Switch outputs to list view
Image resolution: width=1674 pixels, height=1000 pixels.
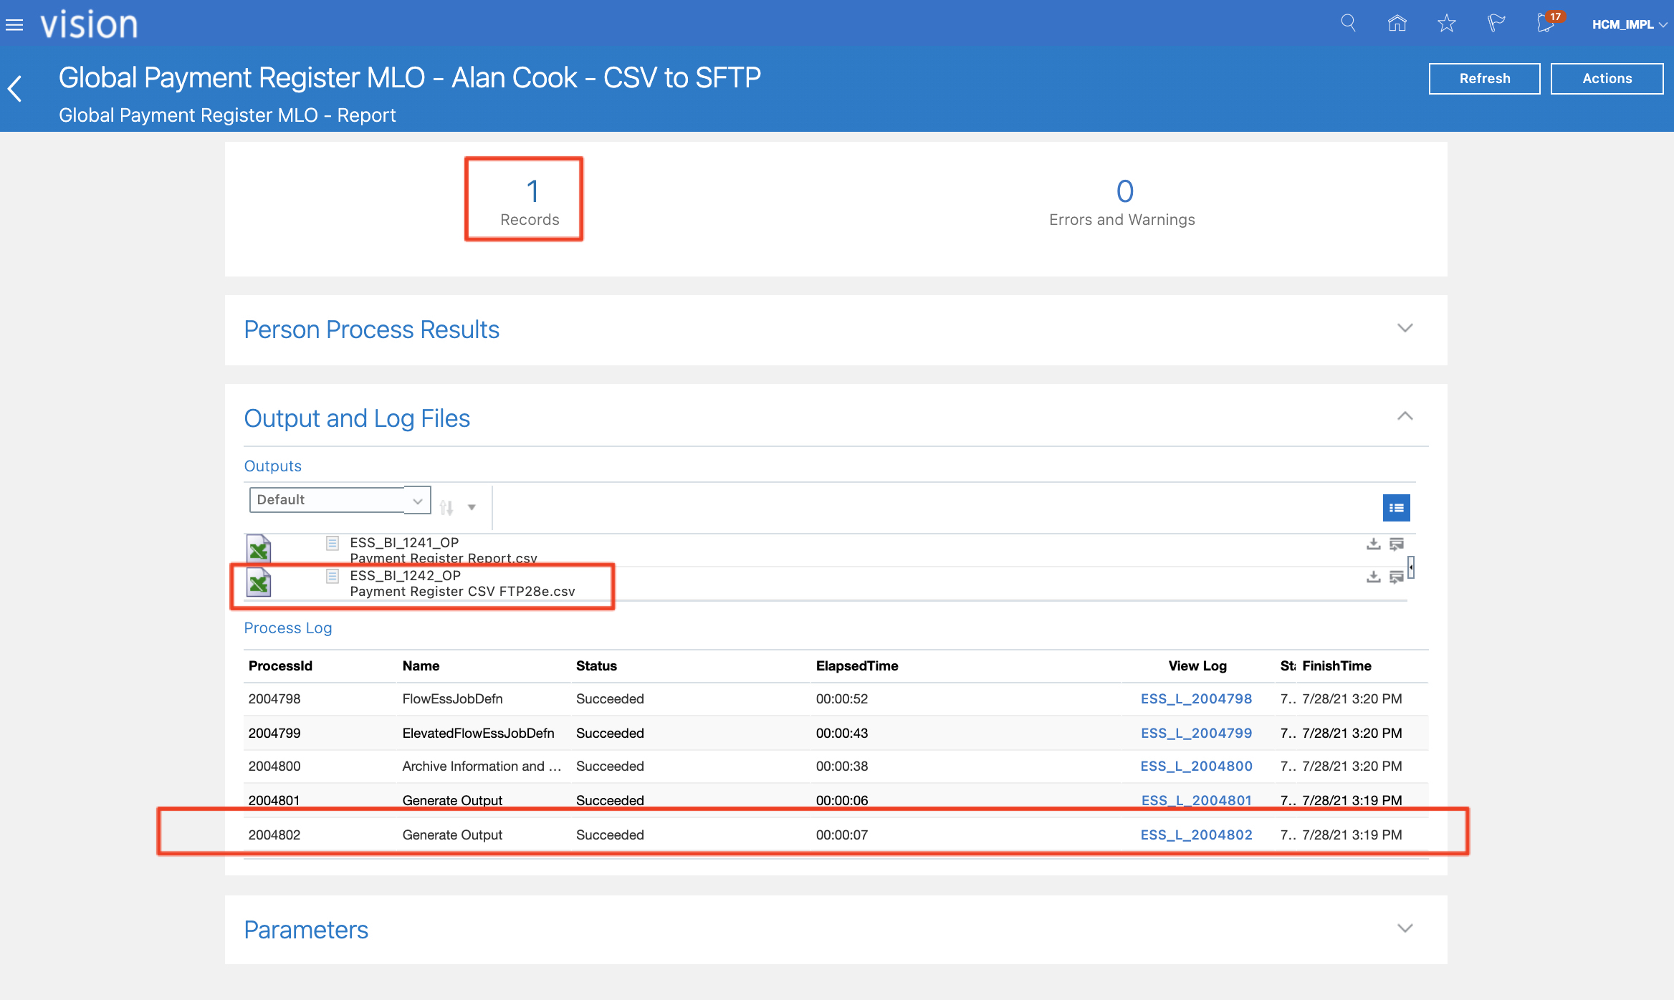coord(1396,508)
